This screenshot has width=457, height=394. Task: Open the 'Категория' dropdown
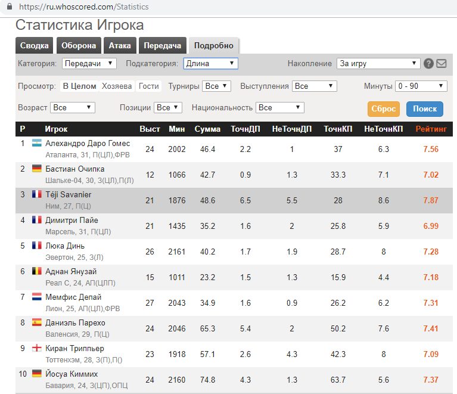click(89, 63)
